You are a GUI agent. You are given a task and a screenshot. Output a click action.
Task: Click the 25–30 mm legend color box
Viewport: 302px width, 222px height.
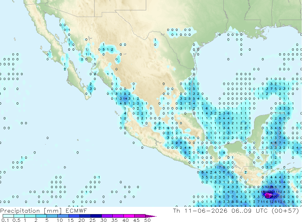click(96, 216)
